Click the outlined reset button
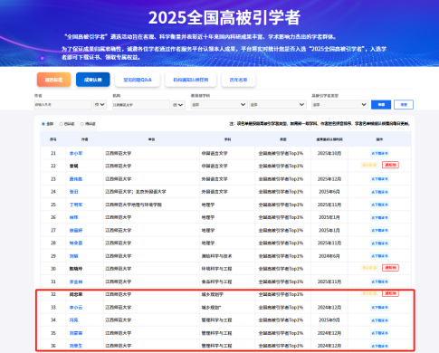 (x=404, y=105)
